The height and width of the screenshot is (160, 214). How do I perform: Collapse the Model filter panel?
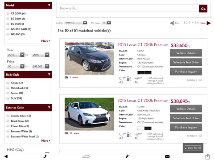[49, 5]
